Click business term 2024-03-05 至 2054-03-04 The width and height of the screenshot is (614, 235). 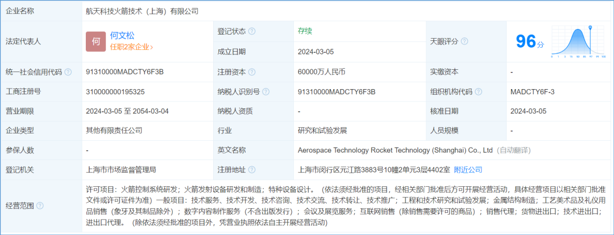(127, 111)
